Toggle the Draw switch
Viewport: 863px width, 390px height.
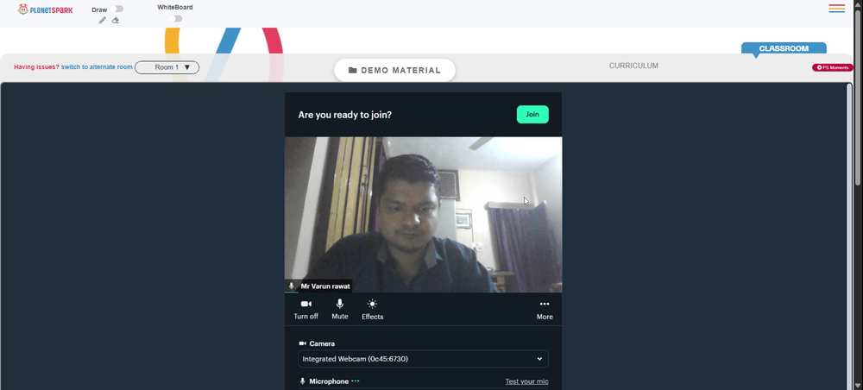tap(117, 9)
